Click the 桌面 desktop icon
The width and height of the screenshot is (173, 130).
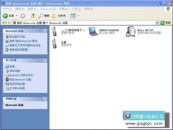click(x=7, y=66)
